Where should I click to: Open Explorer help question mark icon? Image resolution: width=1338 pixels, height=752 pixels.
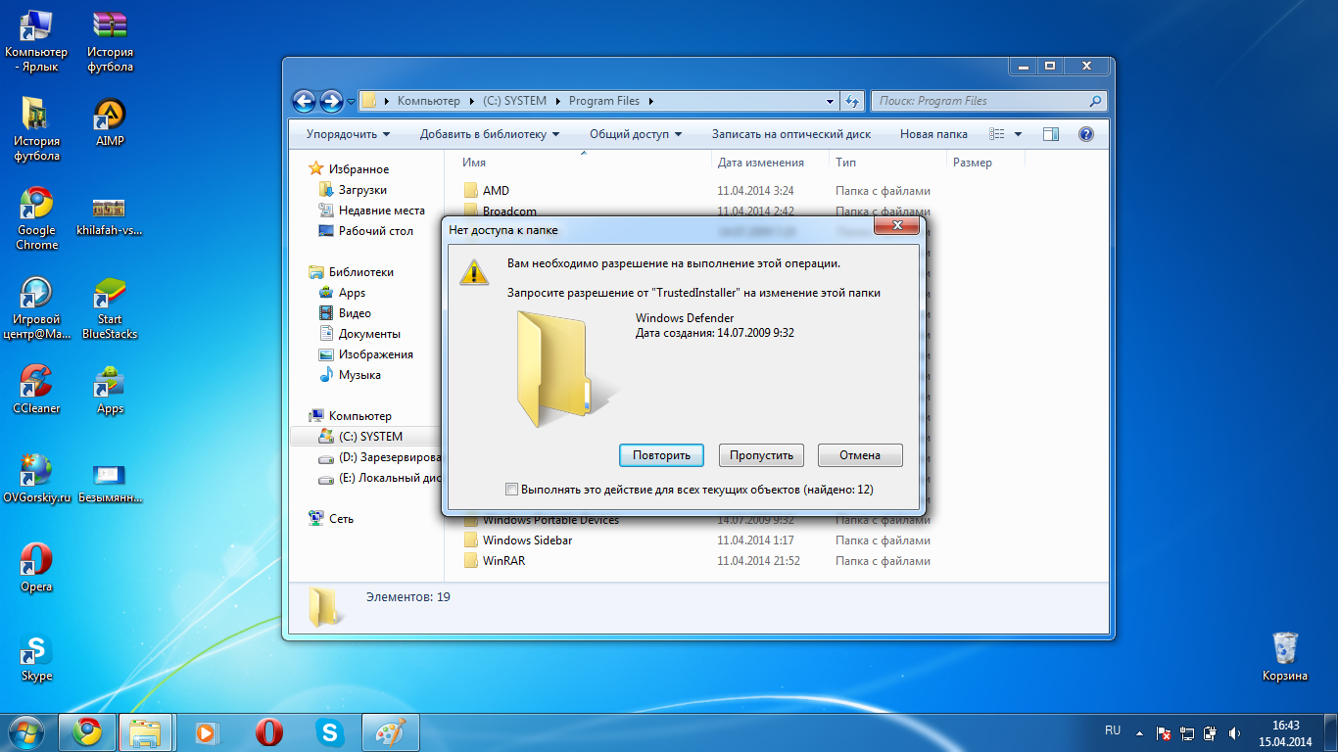coord(1085,134)
